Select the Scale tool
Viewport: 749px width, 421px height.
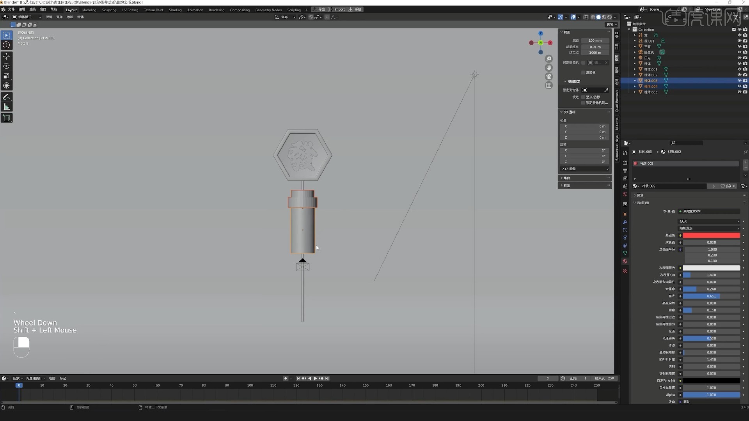pyautogui.click(x=7, y=76)
